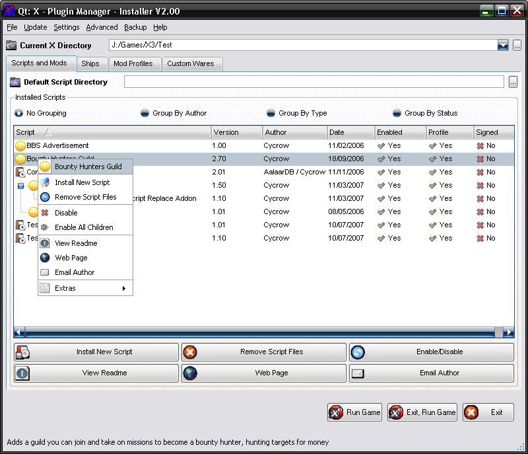Open the Current X Directory dropdown
Screen dimensions: 528x454
(x=503, y=45)
